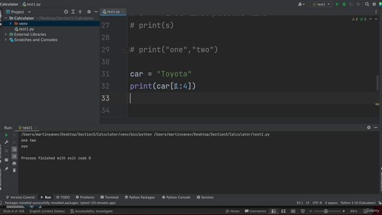The width and height of the screenshot is (382, 215).
Task: Click the PowerPoint zoom-out minus button
Action: click(310, 211)
